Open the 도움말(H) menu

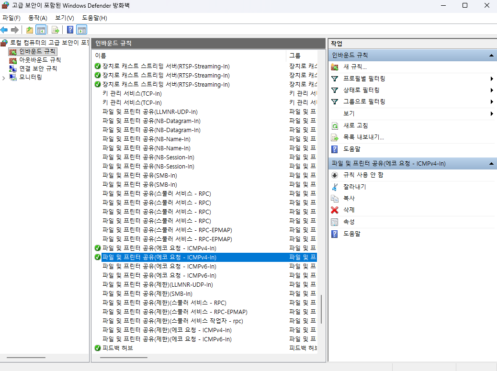(x=94, y=18)
